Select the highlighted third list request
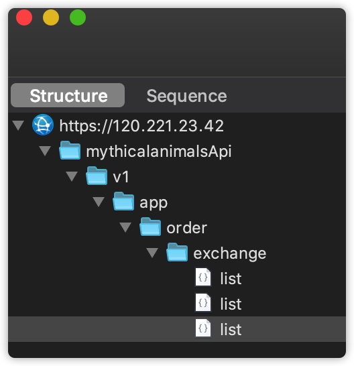354x366 pixels. [x=177, y=329]
